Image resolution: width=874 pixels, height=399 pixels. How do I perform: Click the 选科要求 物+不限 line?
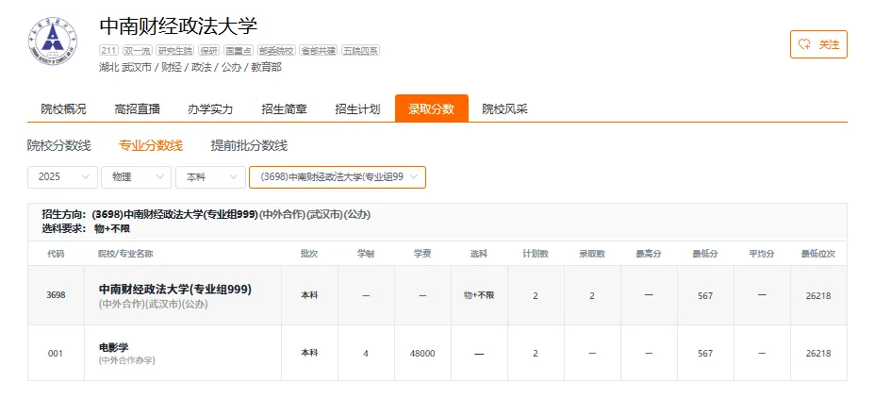[x=86, y=228]
